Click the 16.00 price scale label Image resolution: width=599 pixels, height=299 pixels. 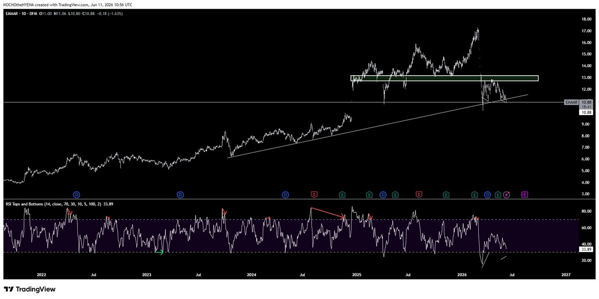point(586,43)
